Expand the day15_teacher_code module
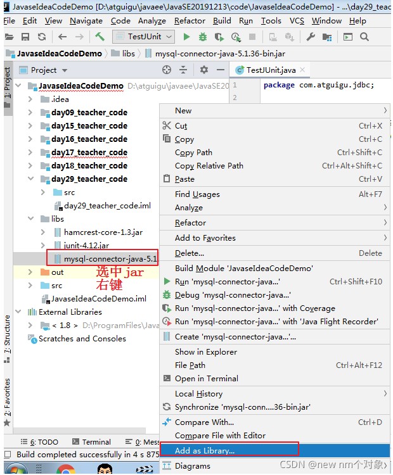This screenshot has height=475, width=393. 30,126
